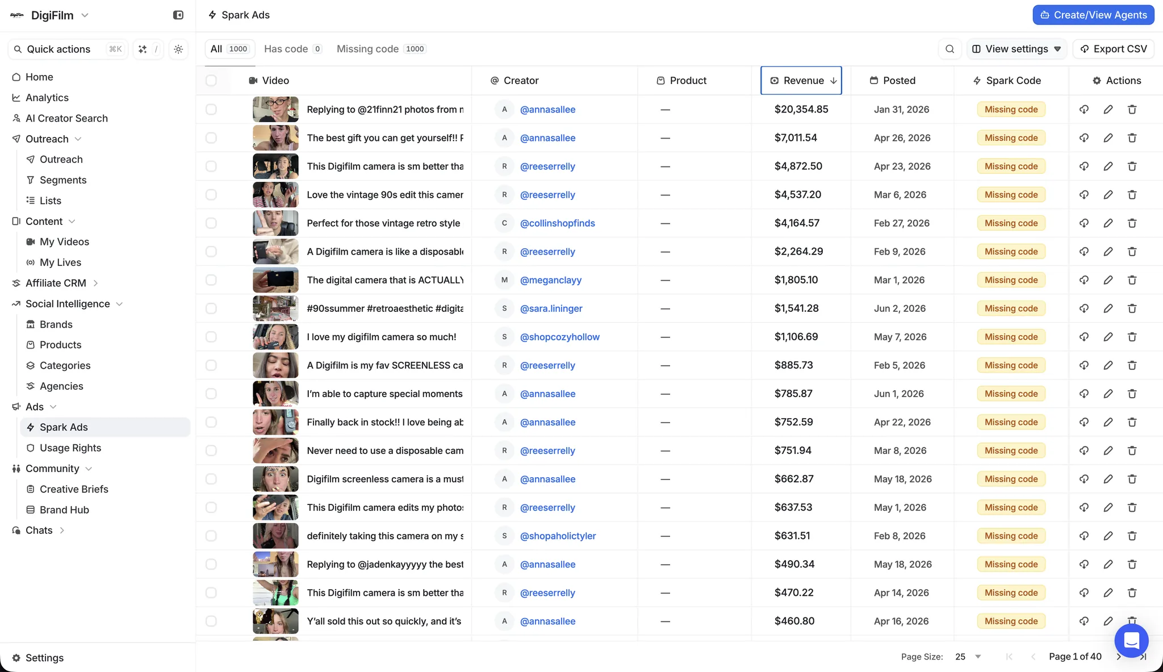Open the AI sparkle quick action icon
Viewport: 1163px width, 672px height.
click(143, 49)
